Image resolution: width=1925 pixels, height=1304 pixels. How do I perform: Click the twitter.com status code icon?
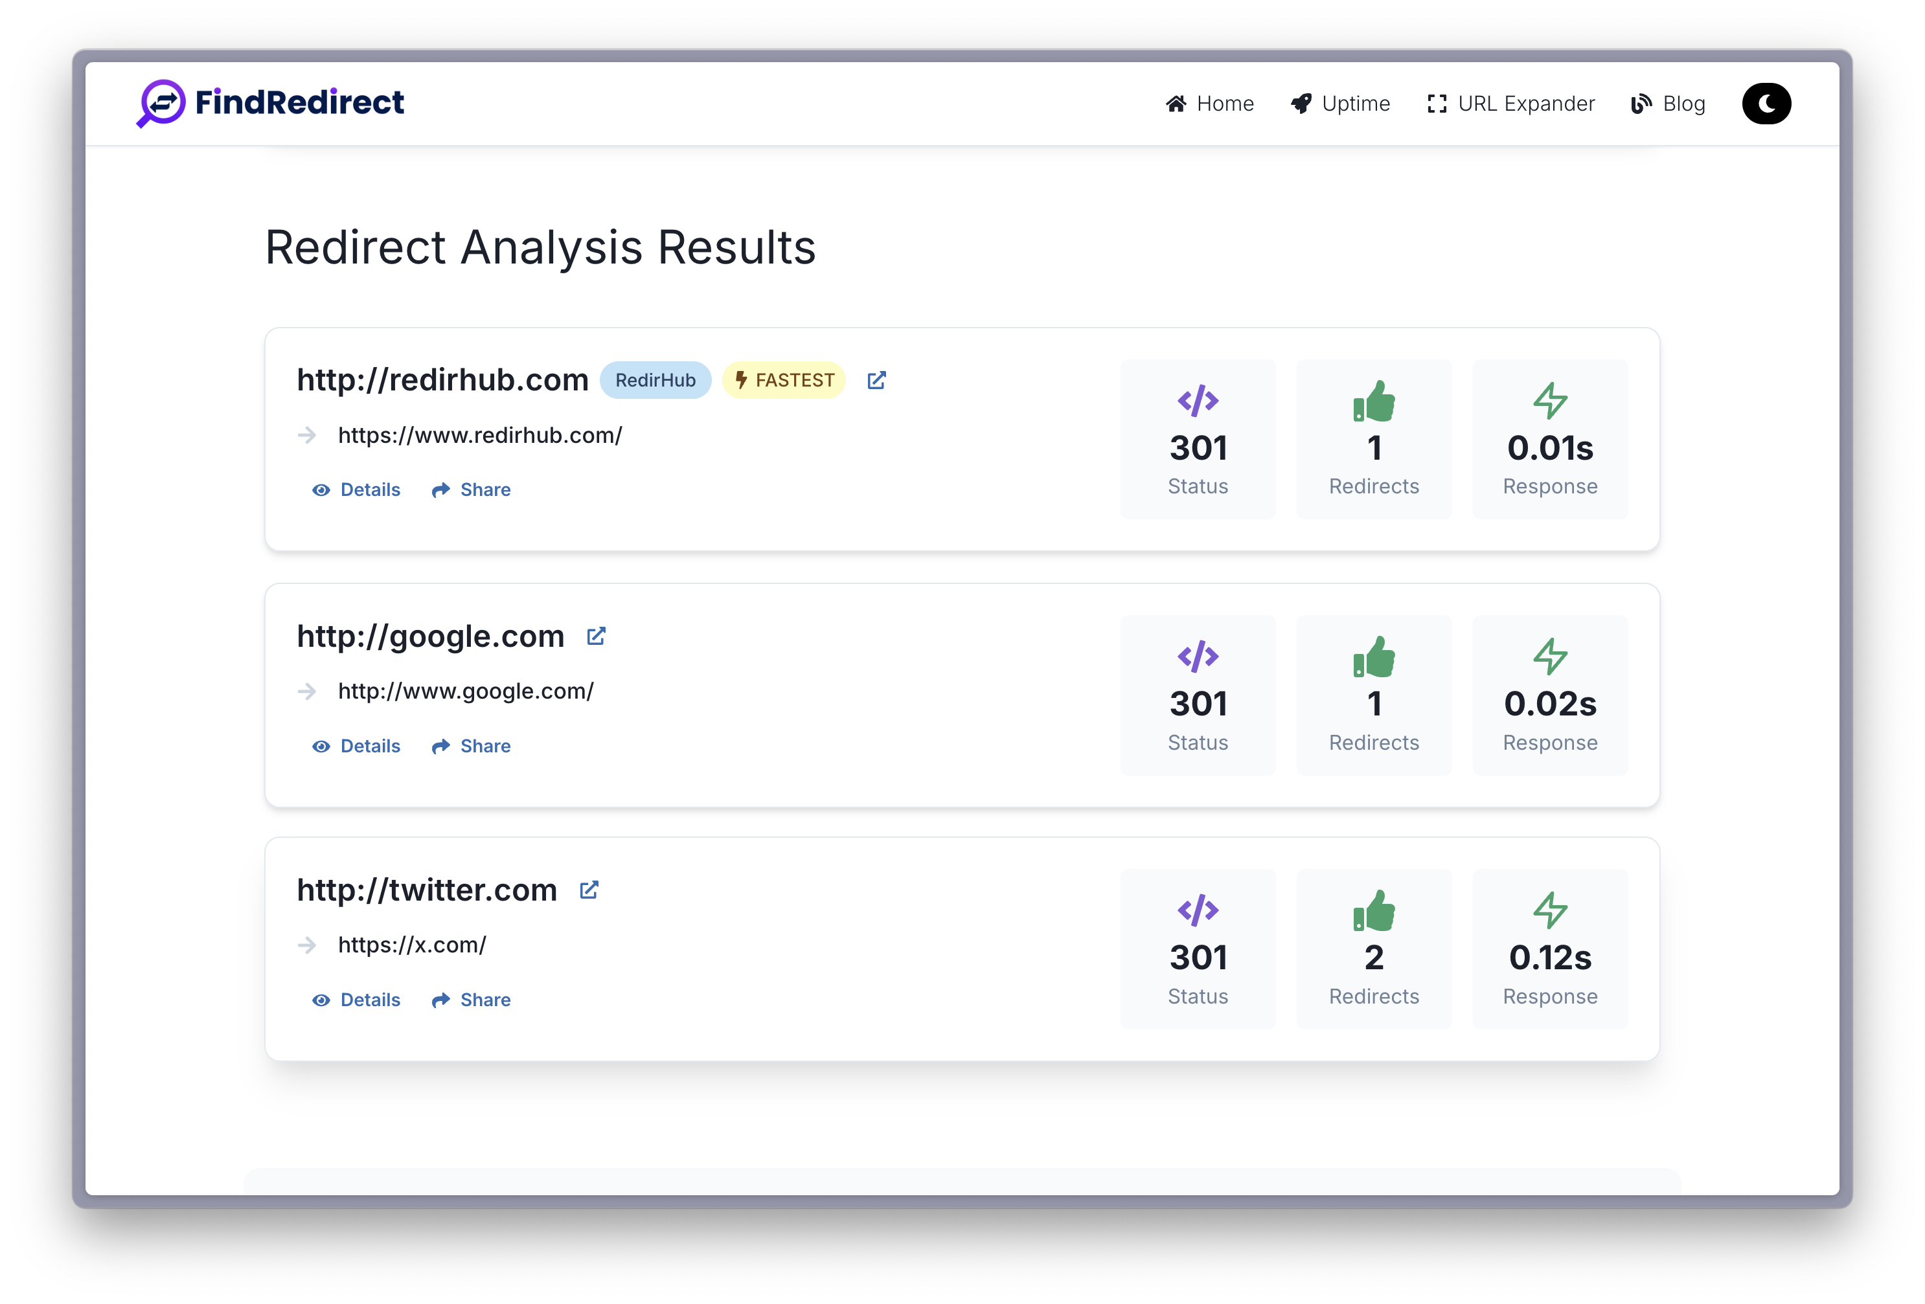pos(1198,911)
